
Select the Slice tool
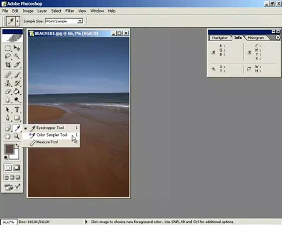[x=17, y=65]
